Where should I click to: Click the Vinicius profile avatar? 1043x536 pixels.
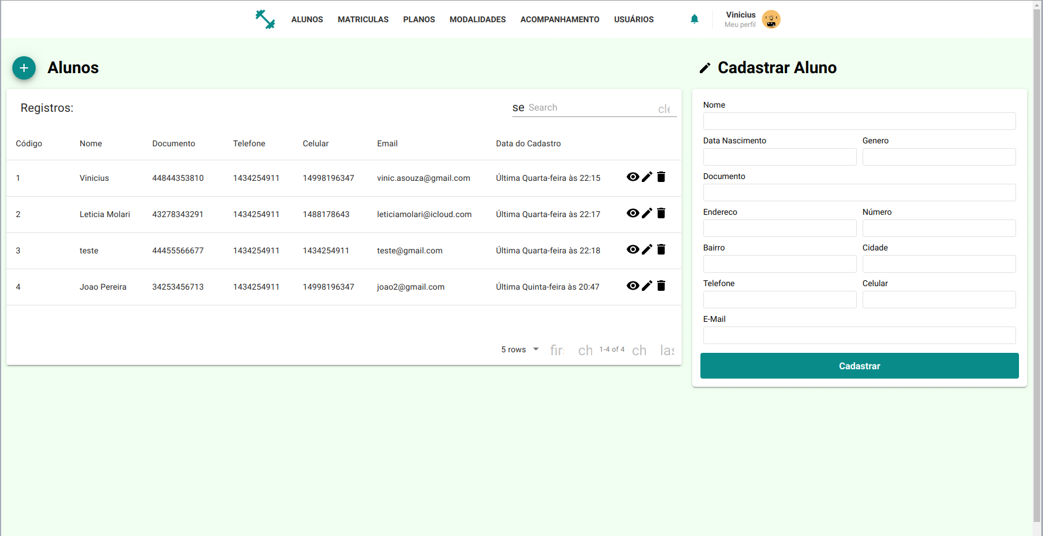tap(771, 19)
